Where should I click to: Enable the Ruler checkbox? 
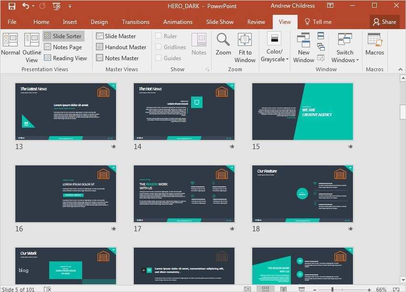(160, 36)
